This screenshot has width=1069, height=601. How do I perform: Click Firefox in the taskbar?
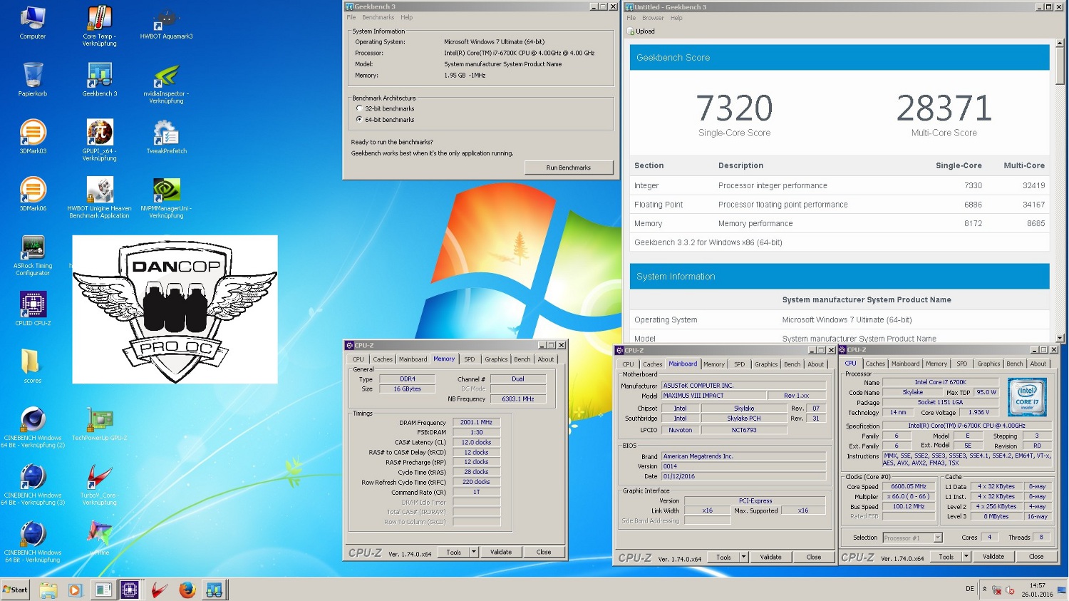click(x=187, y=590)
